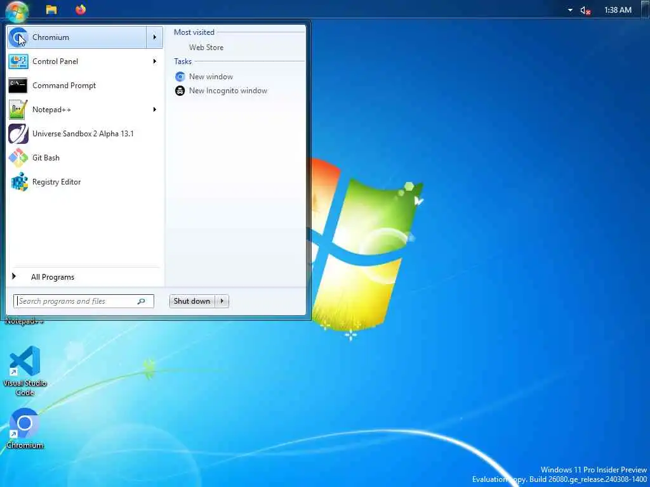
Task: Expand All Programs arrow
Action: click(14, 276)
